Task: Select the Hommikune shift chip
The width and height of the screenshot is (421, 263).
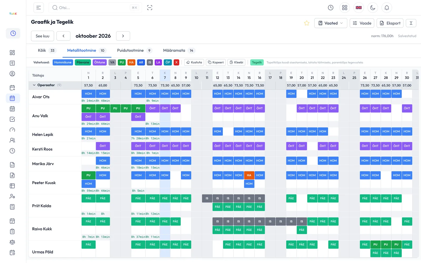Action: point(63,62)
